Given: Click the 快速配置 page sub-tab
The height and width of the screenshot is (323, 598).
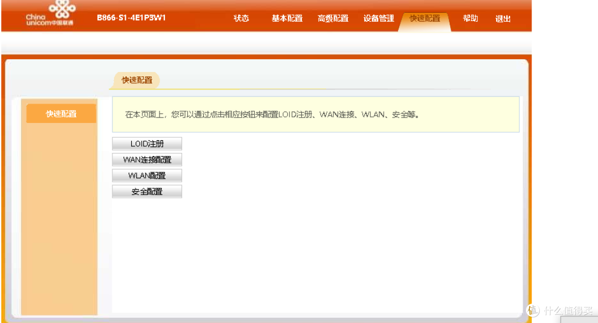Looking at the screenshot, I should click(x=137, y=80).
